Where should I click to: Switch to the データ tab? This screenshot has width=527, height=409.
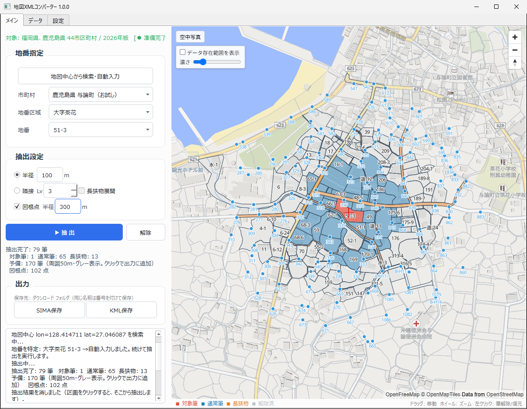(x=36, y=21)
